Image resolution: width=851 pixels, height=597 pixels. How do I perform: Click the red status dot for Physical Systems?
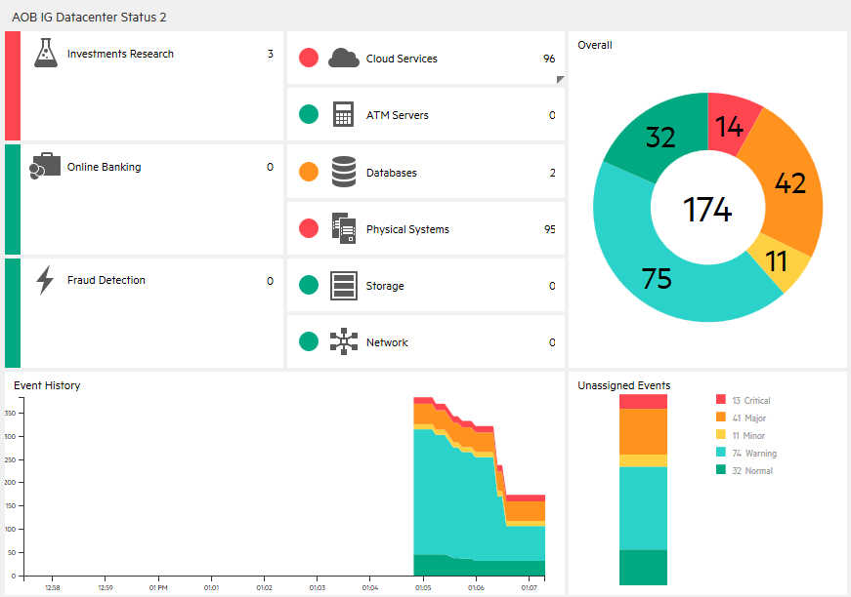pos(309,228)
